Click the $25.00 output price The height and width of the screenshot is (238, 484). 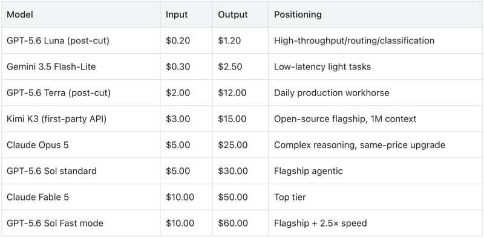tap(233, 145)
